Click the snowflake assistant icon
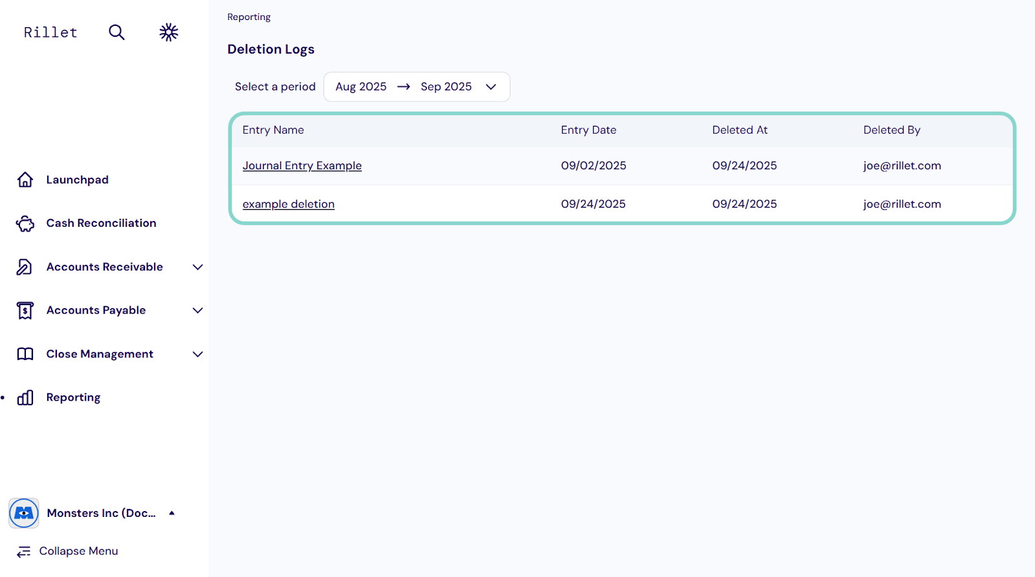The height and width of the screenshot is (577, 1035). (x=169, y=32)
